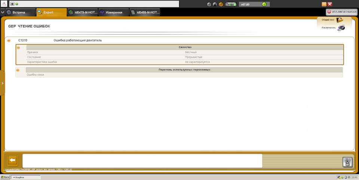Click the green level indicator bars
Viewport: 359px width, 180px height.
(231, 4)
